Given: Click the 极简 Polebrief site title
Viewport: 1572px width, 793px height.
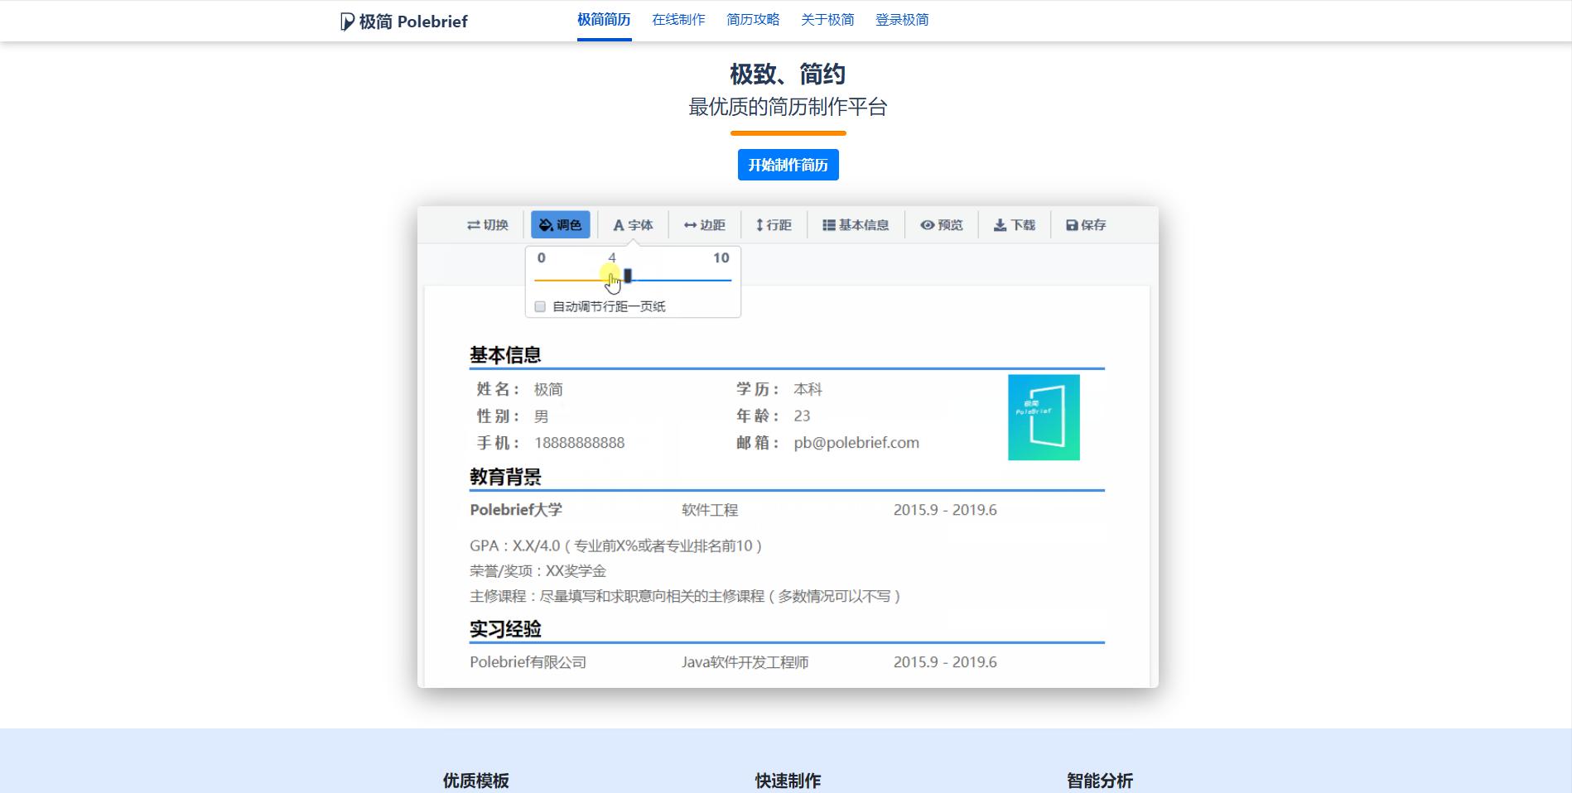Looking at the screenshot, I should point(414,21).
